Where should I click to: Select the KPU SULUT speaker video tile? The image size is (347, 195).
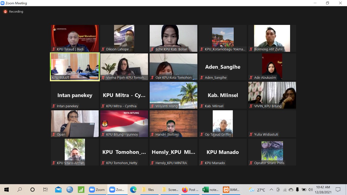[75, 66]
